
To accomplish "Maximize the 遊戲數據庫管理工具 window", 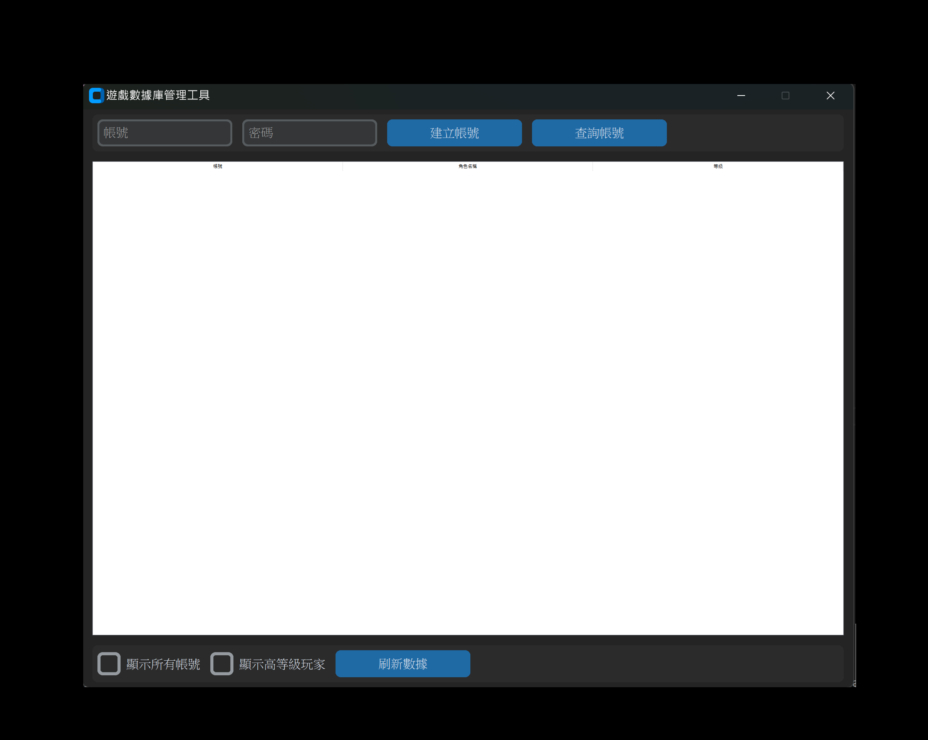I will click(x=785, y=96).
